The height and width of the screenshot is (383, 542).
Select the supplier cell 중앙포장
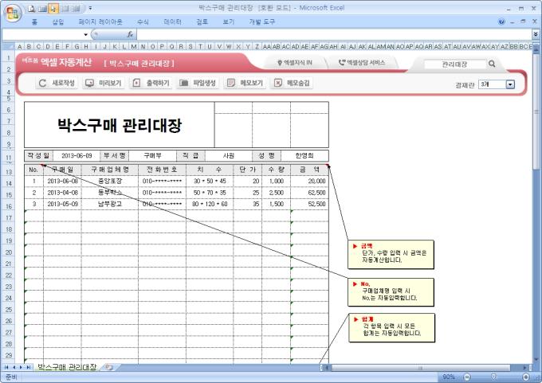110,181
